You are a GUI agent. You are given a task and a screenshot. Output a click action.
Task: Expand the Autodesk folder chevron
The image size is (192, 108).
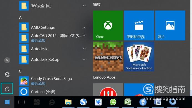[x=84, y=49]
